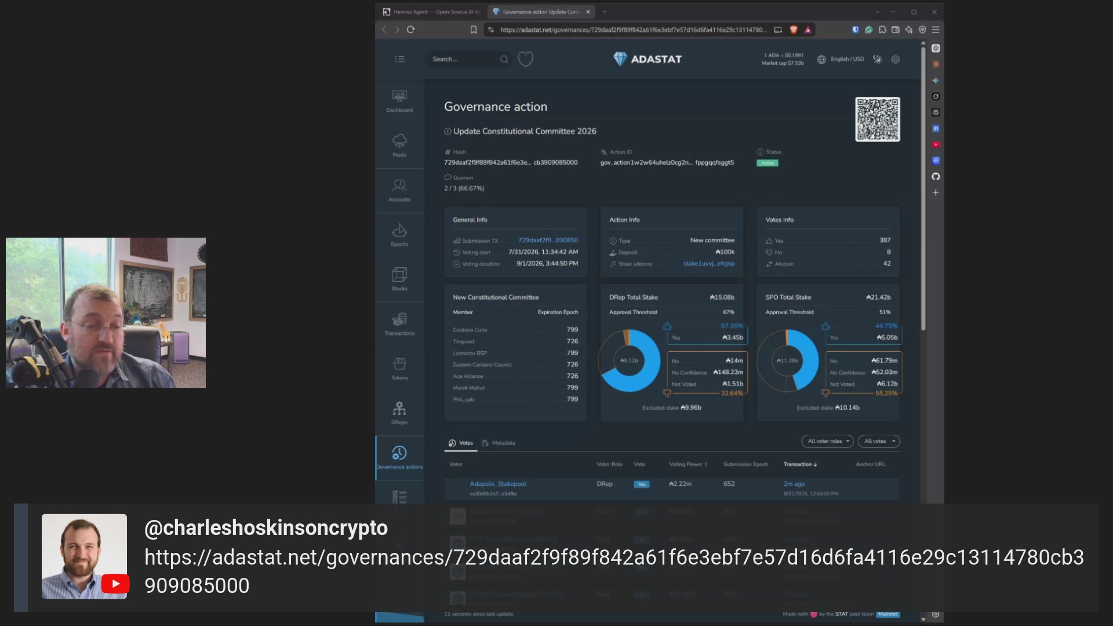
Task: Open the GitHub sidebar panel icon
Action: tap(936, 177)
